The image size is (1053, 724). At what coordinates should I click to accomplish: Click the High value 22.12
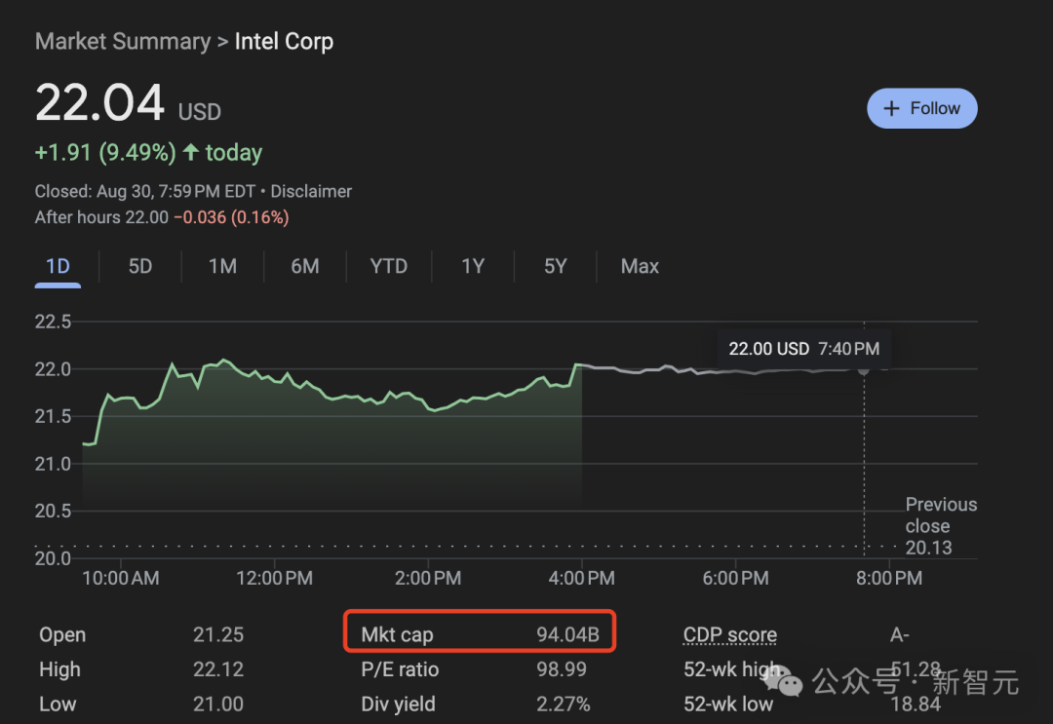tap(218, 669)
